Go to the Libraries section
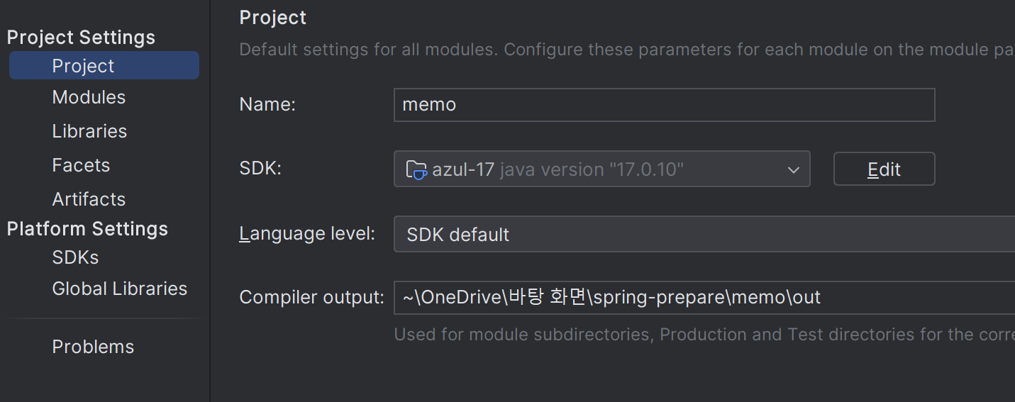 tap(89, 131)
